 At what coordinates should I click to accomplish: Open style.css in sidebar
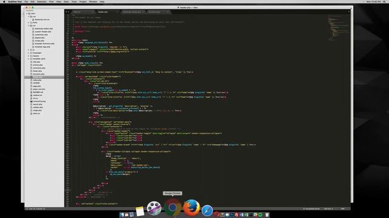[x=36, y=113]
